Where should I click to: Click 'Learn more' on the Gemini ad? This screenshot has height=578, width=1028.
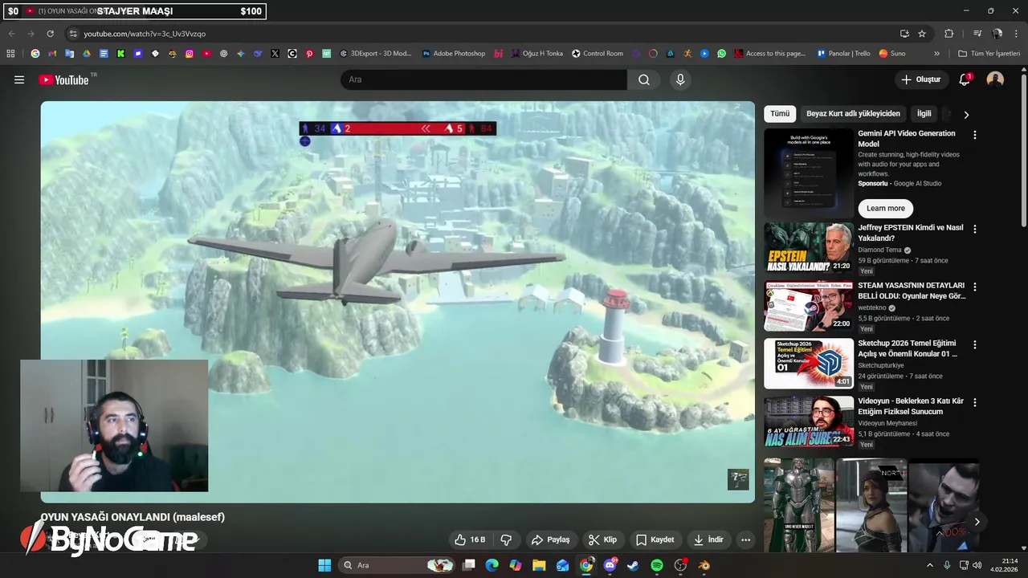(x=885, y=208)
